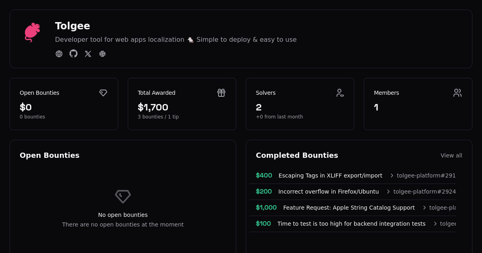Click the Tolgee organization title
The width and height of the screenshot is (482, 253).
72,26
